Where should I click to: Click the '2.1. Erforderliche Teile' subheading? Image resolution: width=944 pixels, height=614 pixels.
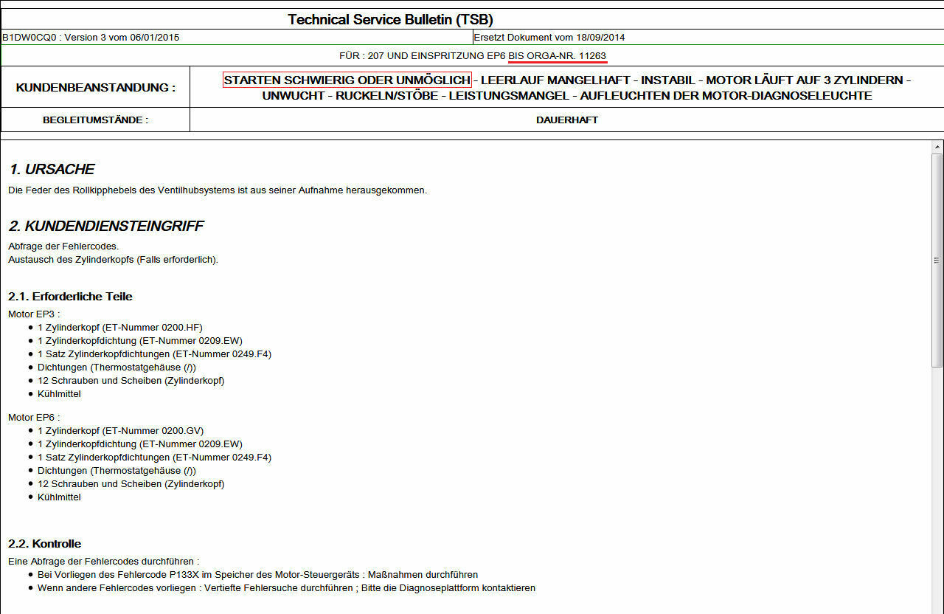(70, 297)
